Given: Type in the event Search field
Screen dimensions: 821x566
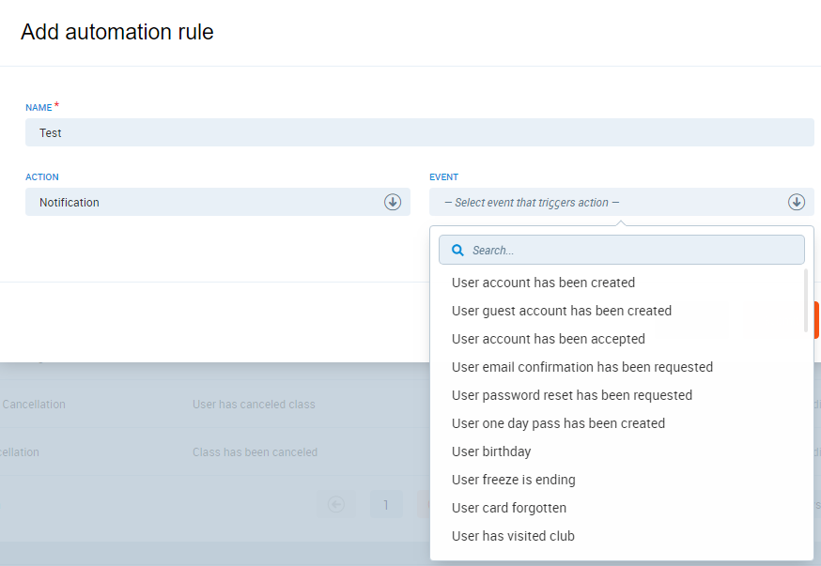Looking at the screenshot, I should 629,251.
